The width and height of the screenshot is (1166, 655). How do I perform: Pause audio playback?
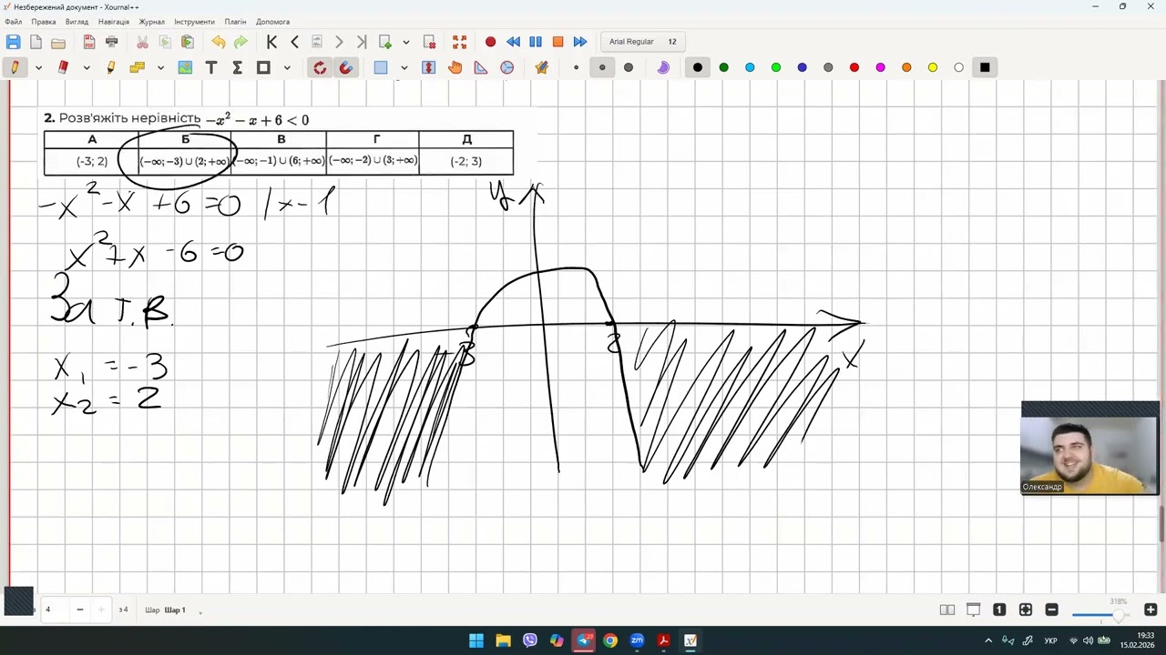tap(536, 42)
